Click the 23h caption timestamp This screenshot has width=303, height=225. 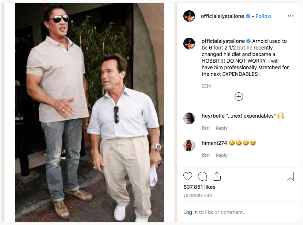coord(206,86)
